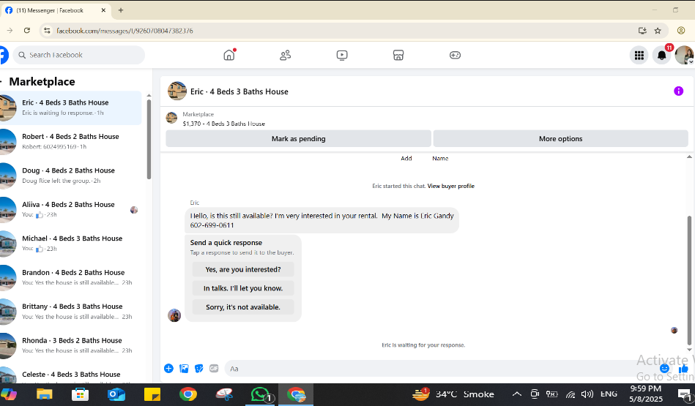The height and width of the screenshot is (406, 695).
Task: Click the browser forward arrow
Action: click(10, 31)
